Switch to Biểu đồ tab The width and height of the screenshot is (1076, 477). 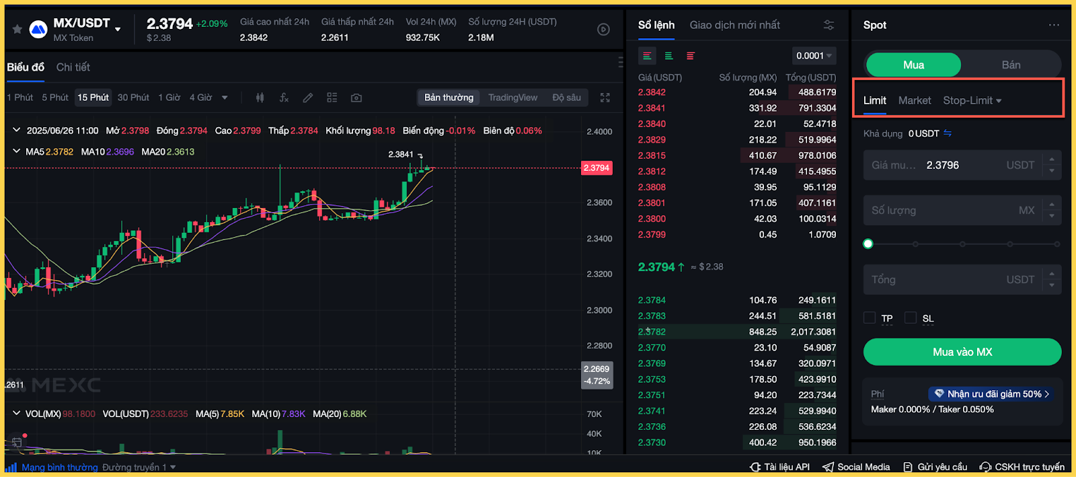pyautogui.click(x=26, y=67)
